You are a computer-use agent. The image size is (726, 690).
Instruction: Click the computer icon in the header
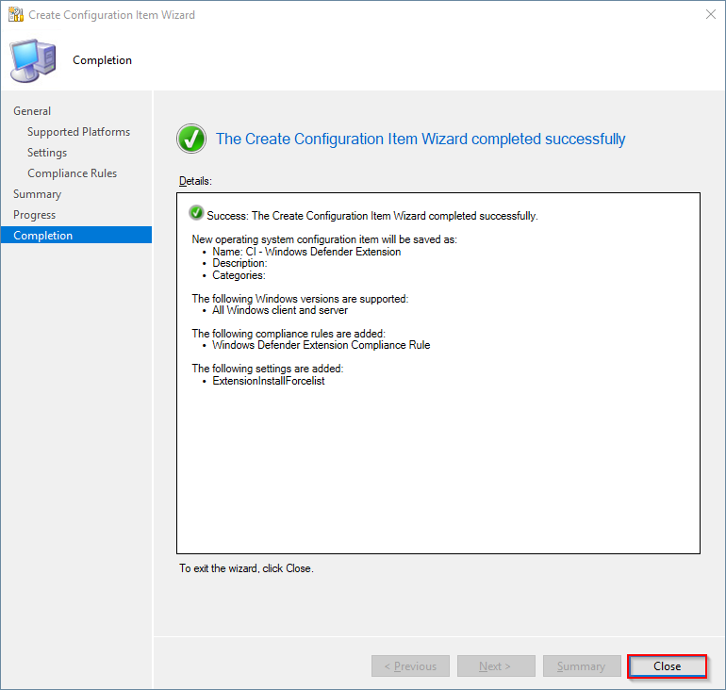tap(33, 60)
